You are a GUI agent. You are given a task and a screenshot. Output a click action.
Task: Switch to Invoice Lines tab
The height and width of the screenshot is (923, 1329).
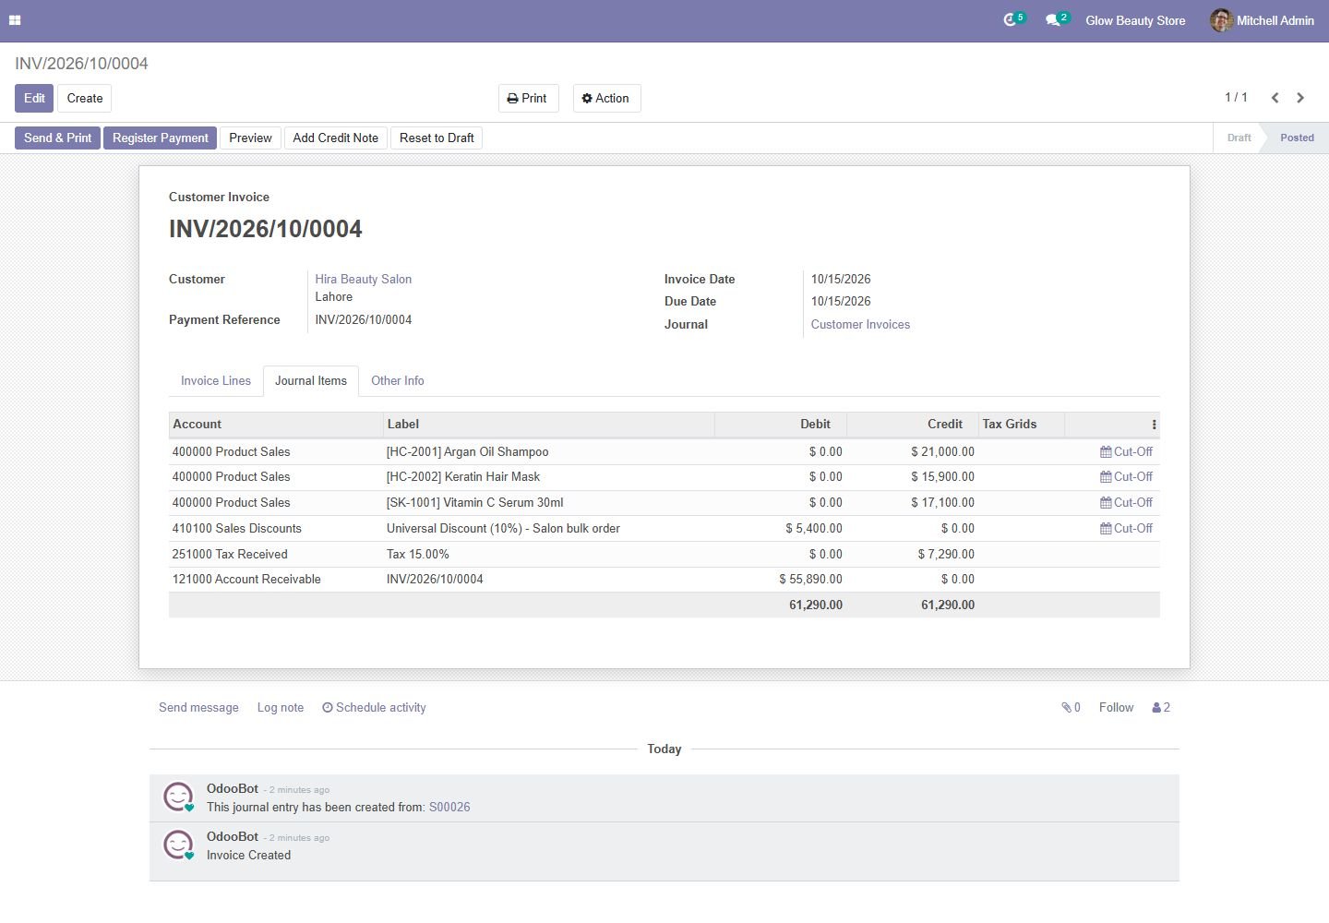point(216,381)
